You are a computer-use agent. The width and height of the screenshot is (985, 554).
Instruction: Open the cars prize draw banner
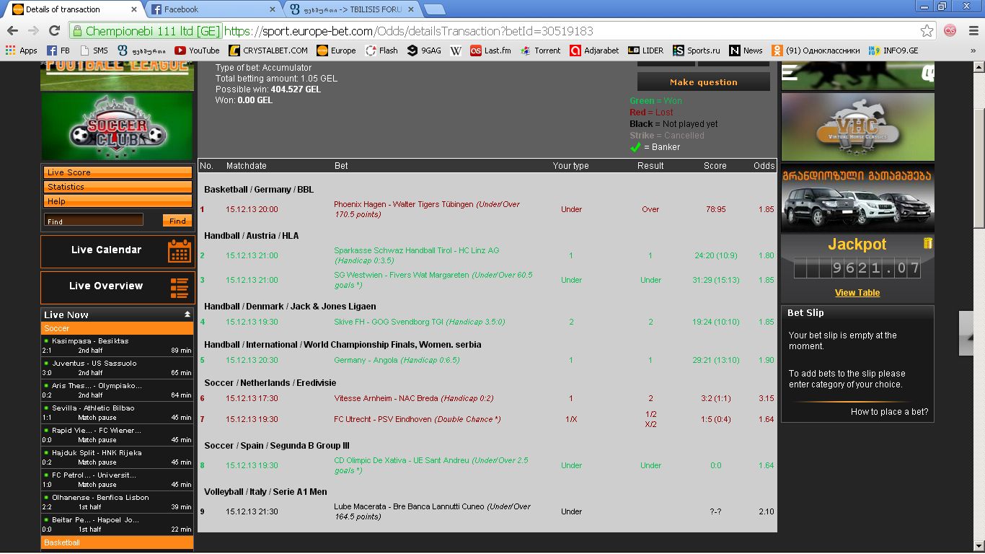(x=857, y=198)
